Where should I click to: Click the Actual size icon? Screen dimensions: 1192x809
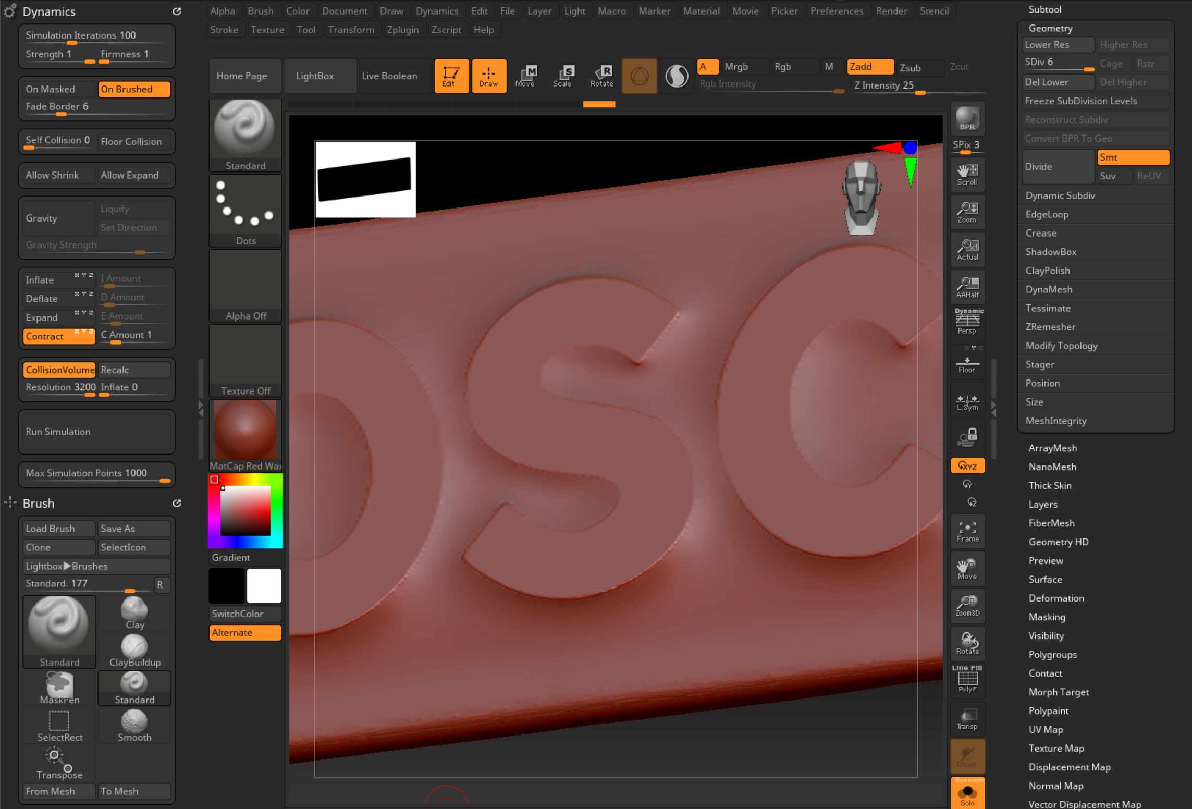[x=967, y=250]
